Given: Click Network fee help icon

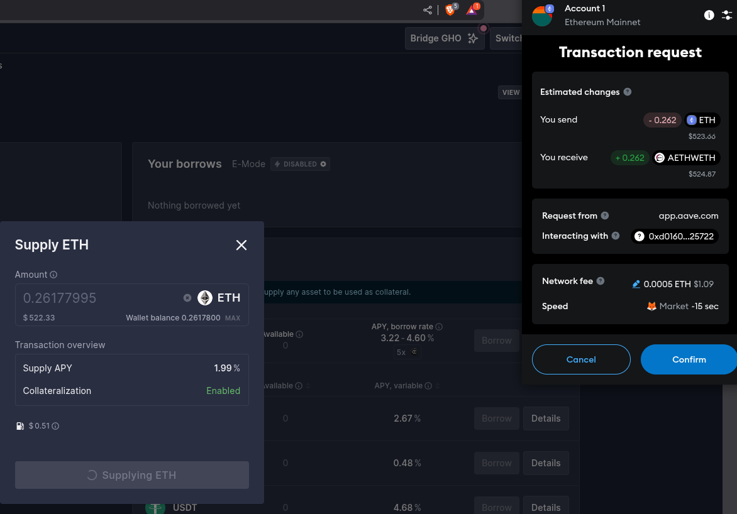Looking at the screenshot, I should click(600, 280).
